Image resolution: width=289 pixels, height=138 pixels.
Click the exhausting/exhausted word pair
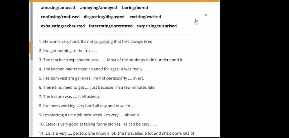(x=63, y=26)
